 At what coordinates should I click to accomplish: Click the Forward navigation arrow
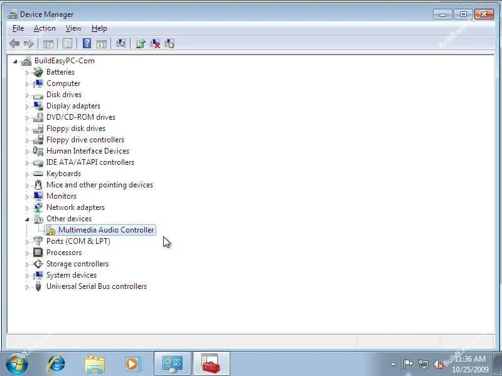pyautogui.click(x=28, y=43)
